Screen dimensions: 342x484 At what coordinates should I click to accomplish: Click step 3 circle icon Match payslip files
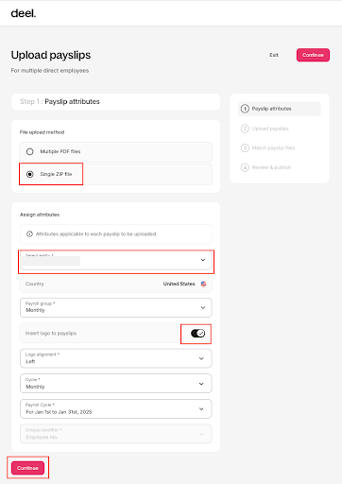pos(245,147)
